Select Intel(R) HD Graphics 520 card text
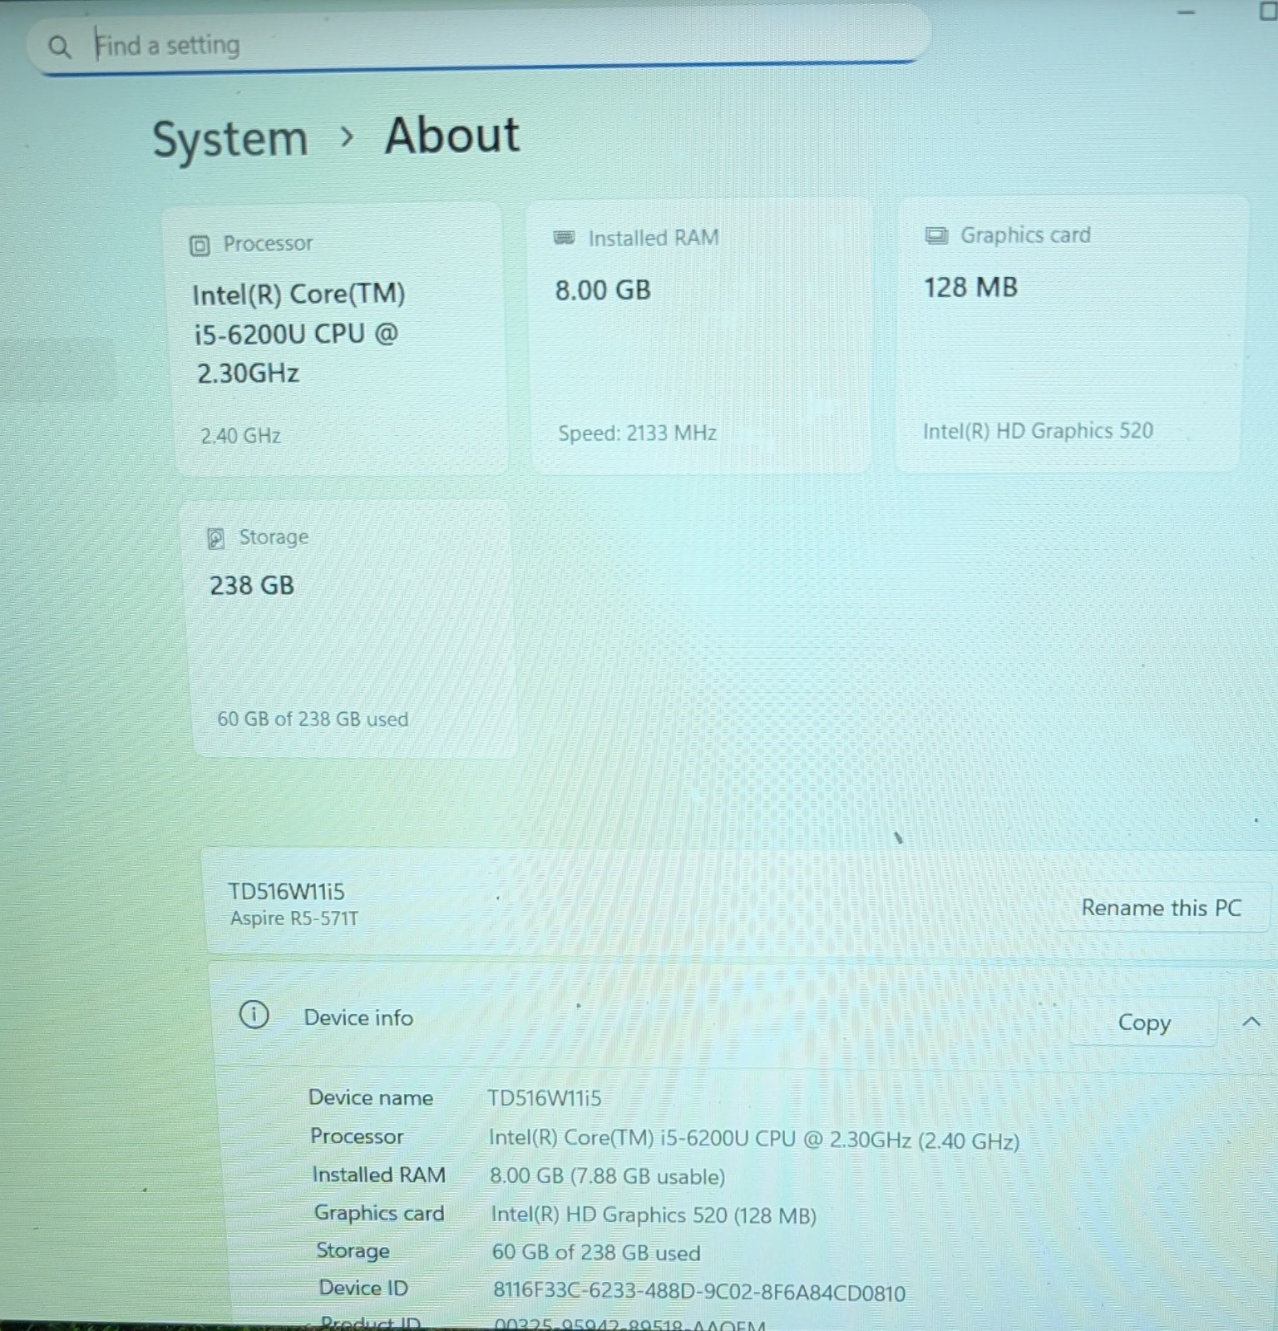 (x=1038, y=431)
